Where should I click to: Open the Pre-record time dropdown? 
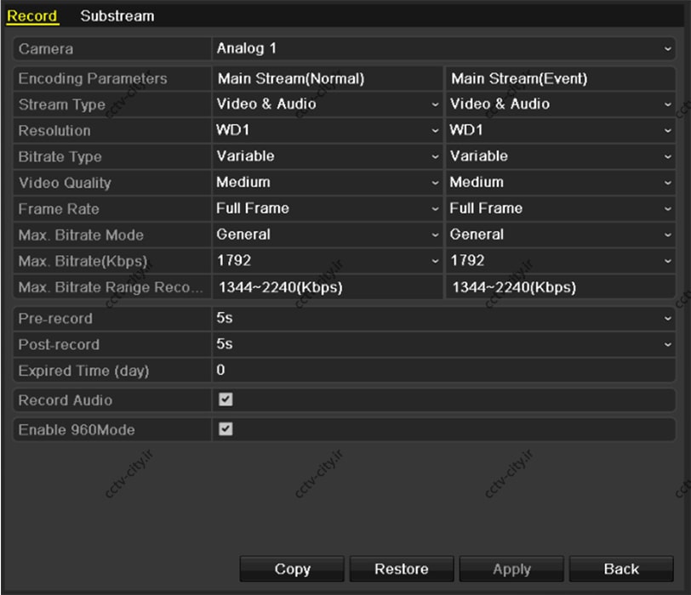(443, 318)
